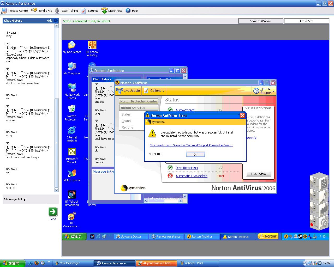The image size is (334, 267).
Task: Click the Disconnect toolbar button
Action: coord(112,11)
